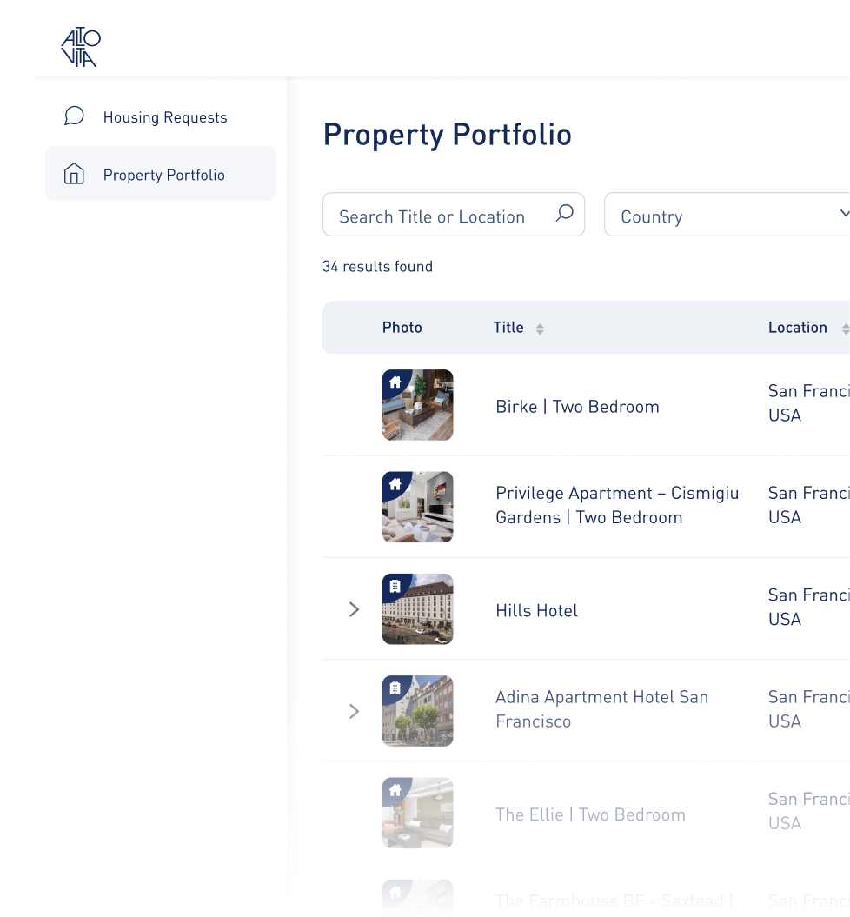Click the Photo column header
The height and width of the screenshot is (917, 850).
[x=402, y=328]
